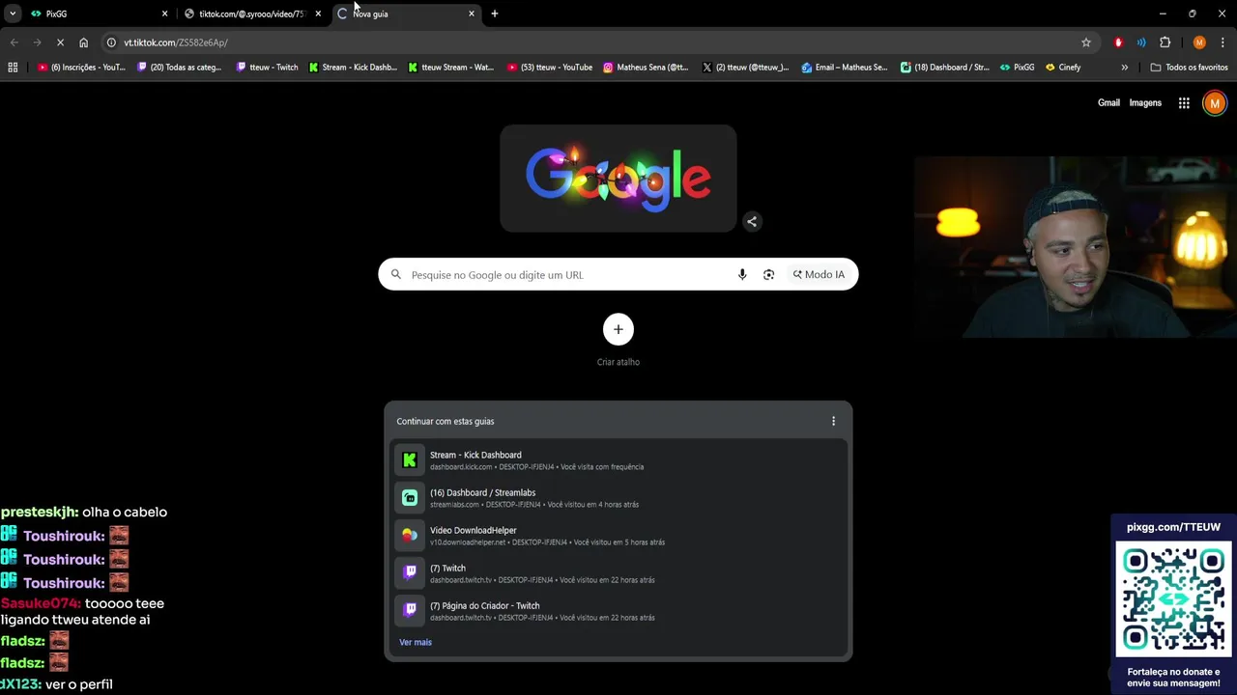The width and height of the screenshot is (1237, 695).
Task: Close the PixGG tab
Action: (164, 14)
